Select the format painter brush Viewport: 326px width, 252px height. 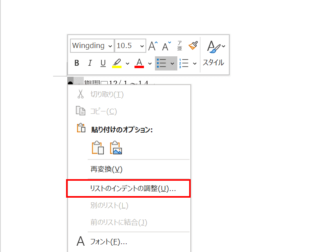click(x=193, y=45)
